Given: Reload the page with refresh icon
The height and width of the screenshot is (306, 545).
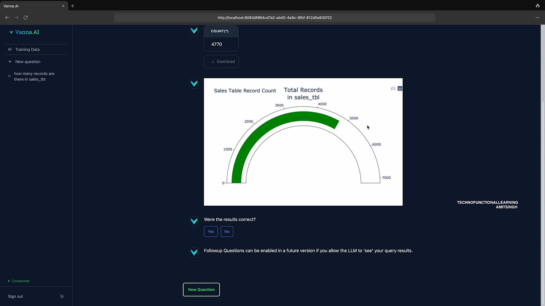Looking at the screenshot, I should click(26, 17).
